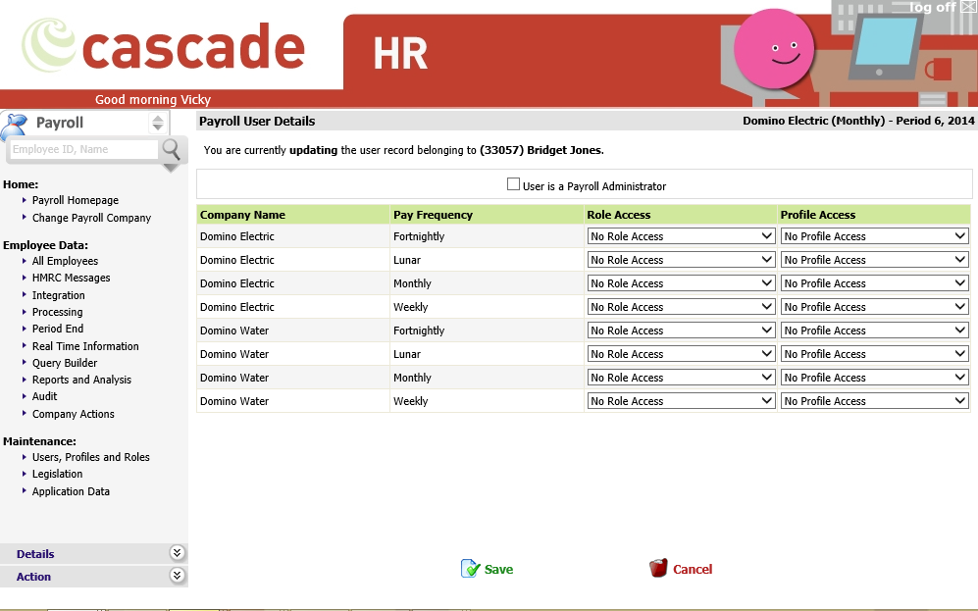Open the module switcher arrows beside Payroll
Screen dimensions: 978x611
pos(158,123)
